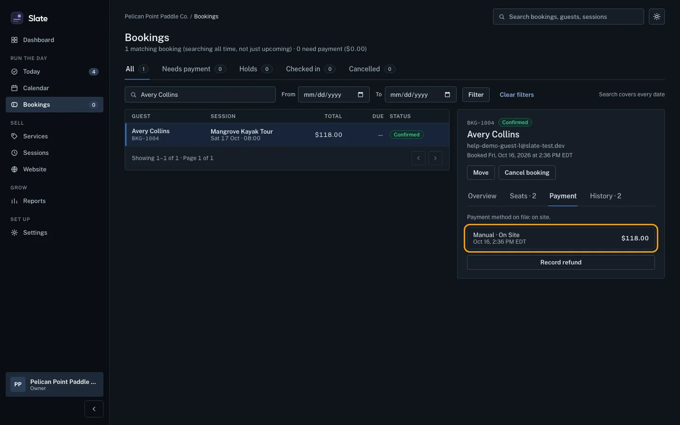The height and width of the screenshot is (425, 680).
Task: Go to Today in the sidebar
Action: point(54,72)
